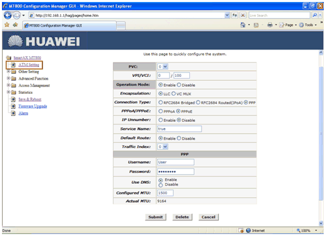Click the Print toolbar icon

coord(270,25)
